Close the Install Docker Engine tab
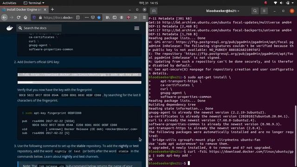 (x=45, y=9)
